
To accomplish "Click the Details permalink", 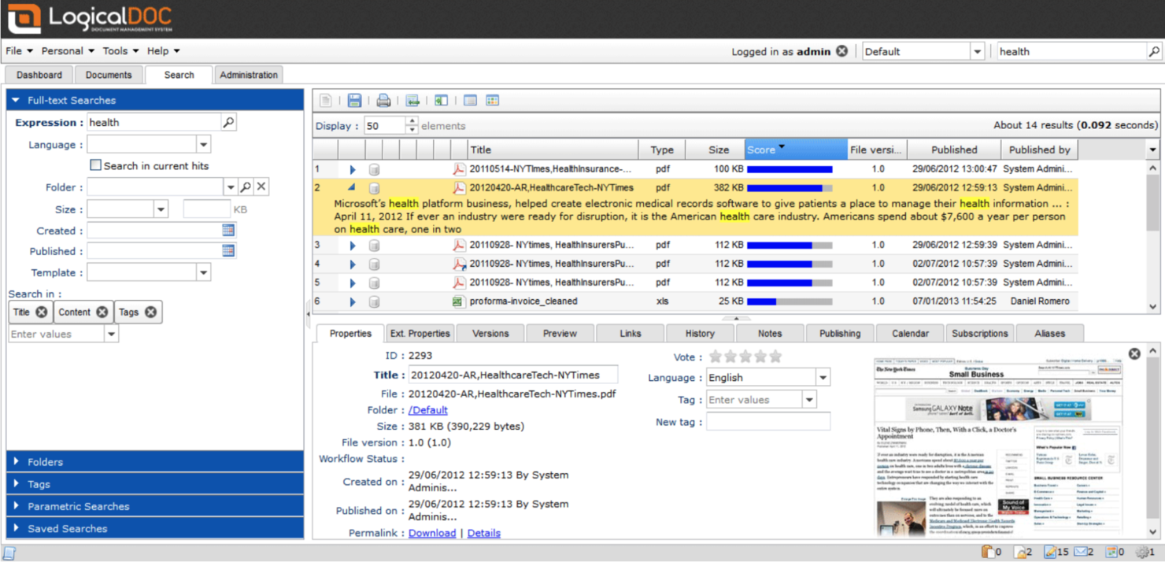I will [484, 533].
